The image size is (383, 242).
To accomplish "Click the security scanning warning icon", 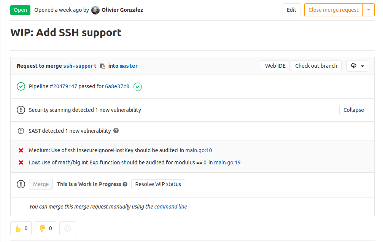I will (x=21, y=110).
